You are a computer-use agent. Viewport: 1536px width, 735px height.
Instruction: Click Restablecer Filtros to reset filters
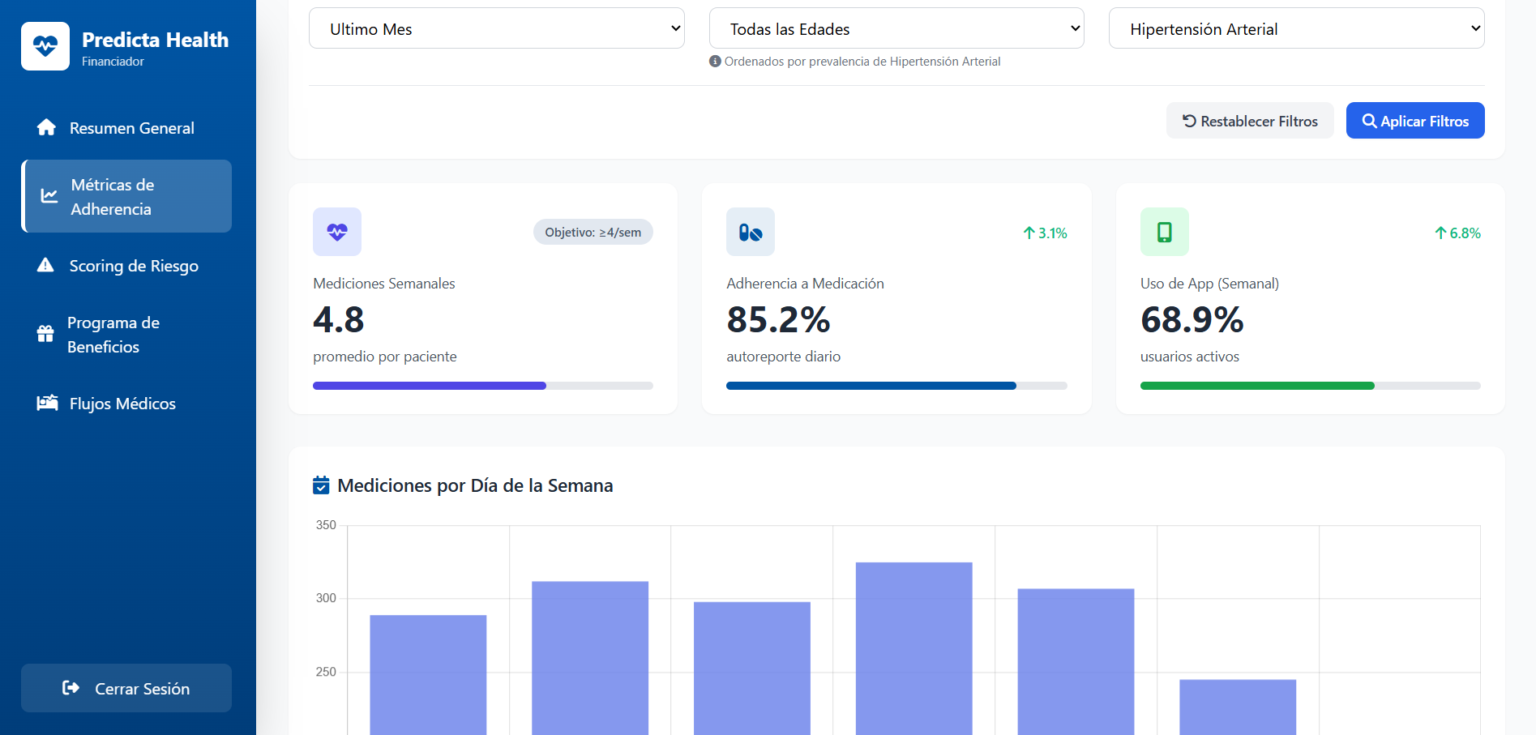pyautogui.click(x=1249, y=121)
